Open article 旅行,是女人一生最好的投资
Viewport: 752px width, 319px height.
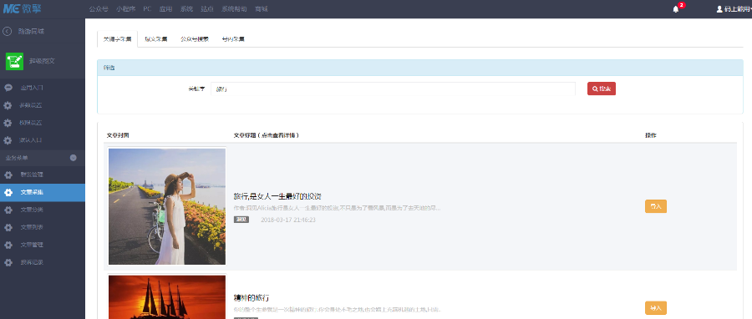277,196
